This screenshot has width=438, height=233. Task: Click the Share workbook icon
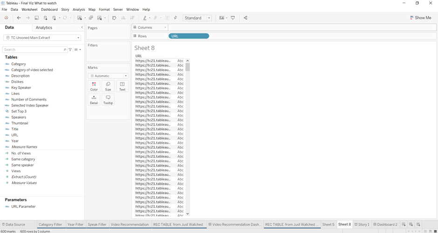point(246,18)
